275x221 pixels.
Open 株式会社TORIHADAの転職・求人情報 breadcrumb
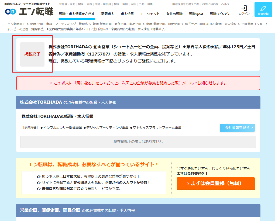[210, 24]
